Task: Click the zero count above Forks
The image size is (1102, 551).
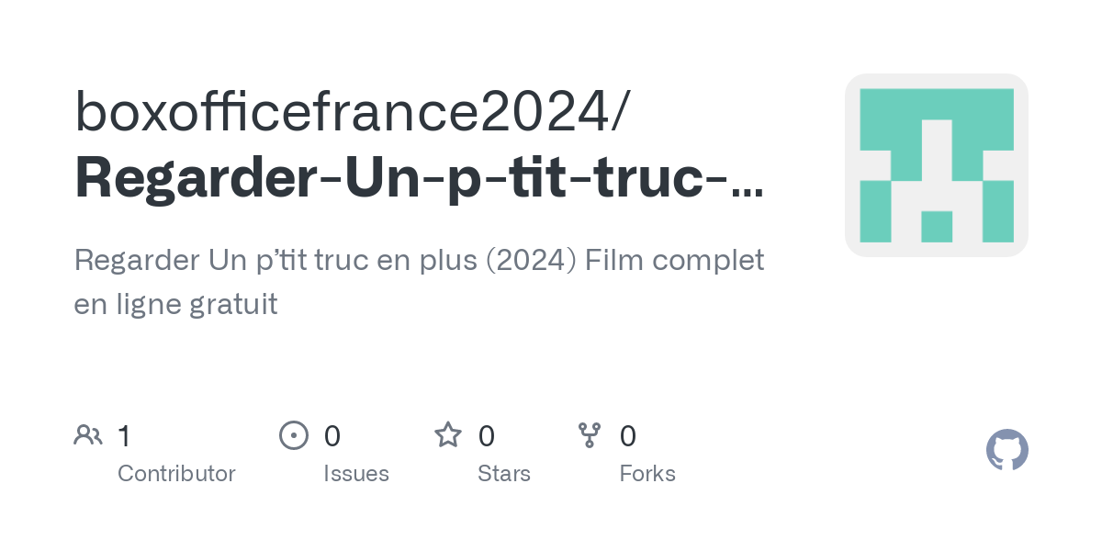Action: tap(628, 436)
